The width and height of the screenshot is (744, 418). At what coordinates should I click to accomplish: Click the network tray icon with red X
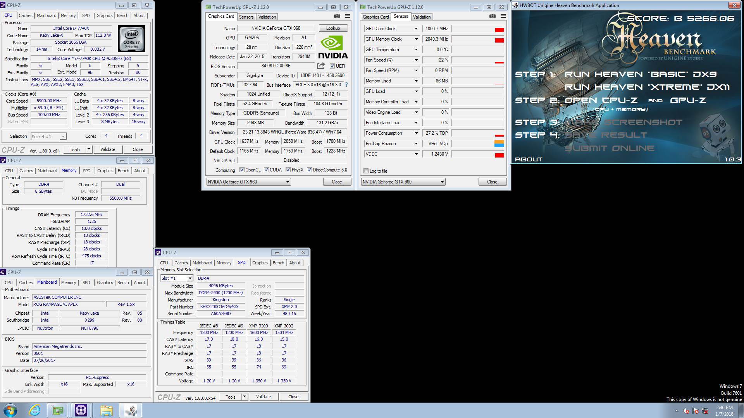[705, 411]
